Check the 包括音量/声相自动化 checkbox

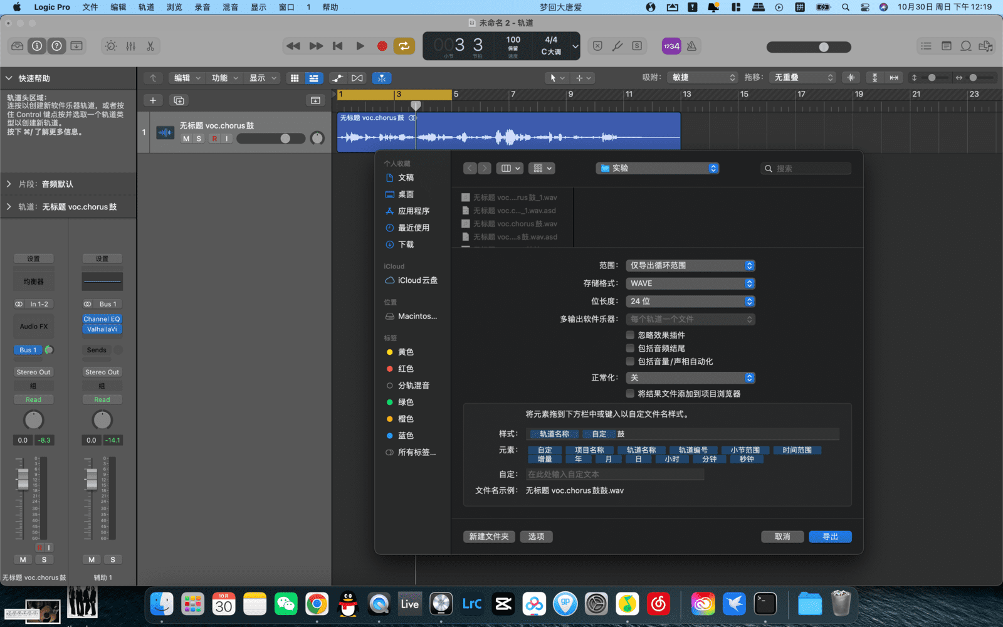pyautogui.click(x=631, y=361)
